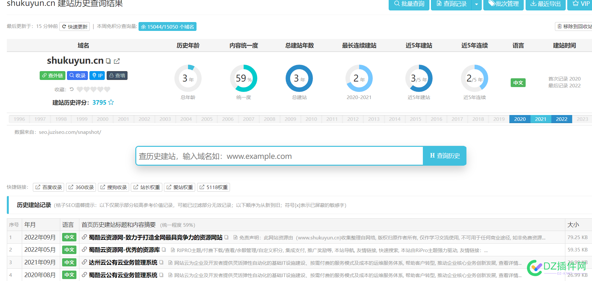The image size is (592, 281).
Task: Click chain link icon of 2020年08月 row
Action: (84, 275)
